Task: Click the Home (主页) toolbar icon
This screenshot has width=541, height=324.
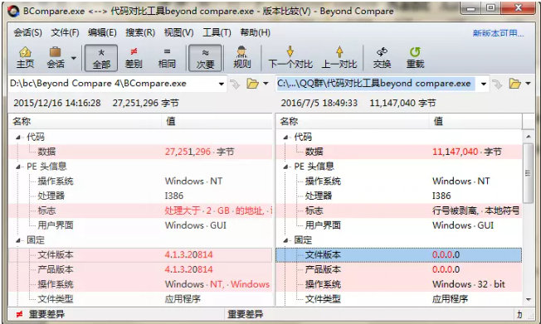Action: (25, 57)
